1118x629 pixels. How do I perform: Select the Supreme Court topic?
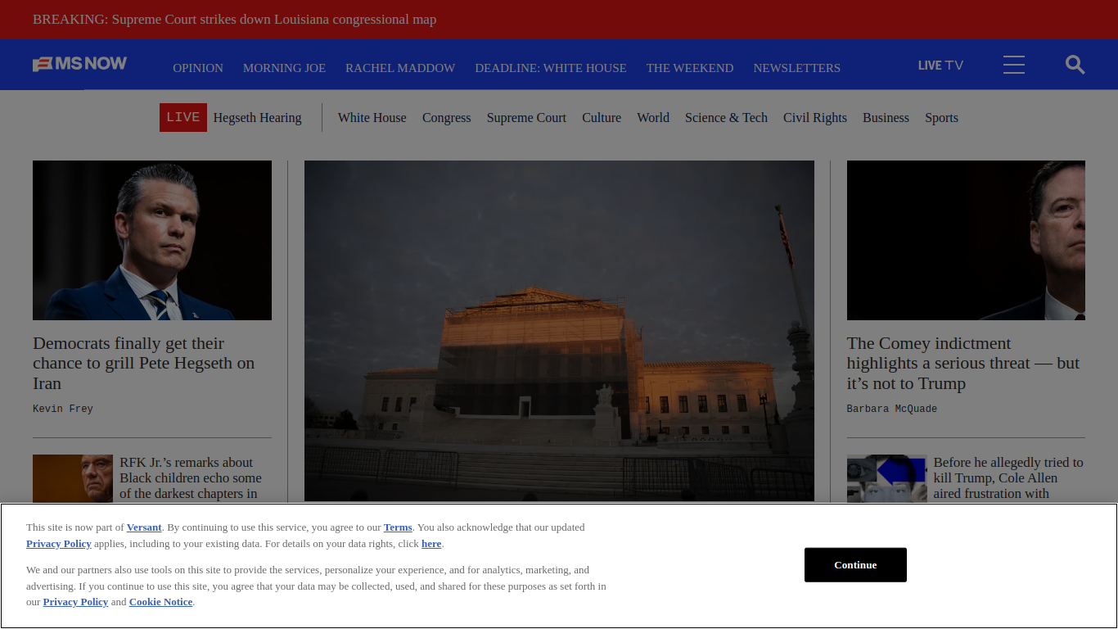(x=526, y=118)
